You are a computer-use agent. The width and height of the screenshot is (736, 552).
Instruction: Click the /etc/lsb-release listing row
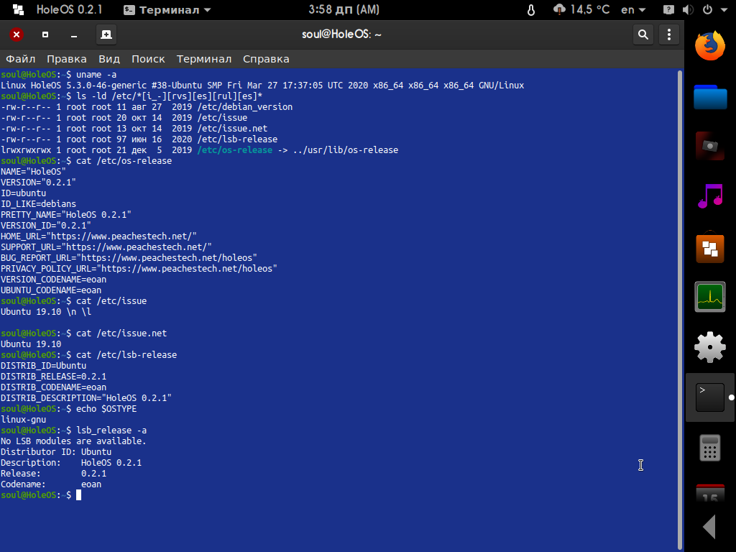pos(139,139)
